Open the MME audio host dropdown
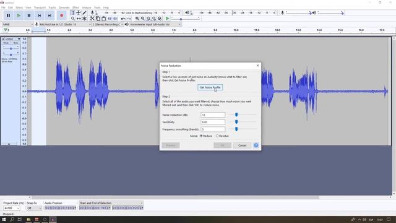Image resolution: width=396 pixels, height=223 pixels. click(x=18, y=25)
